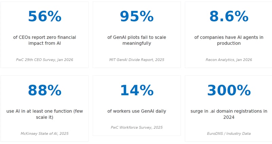Click the PwC Workforce Survey, 2025 source
This screenshot has width=272, height=144.
137,127
